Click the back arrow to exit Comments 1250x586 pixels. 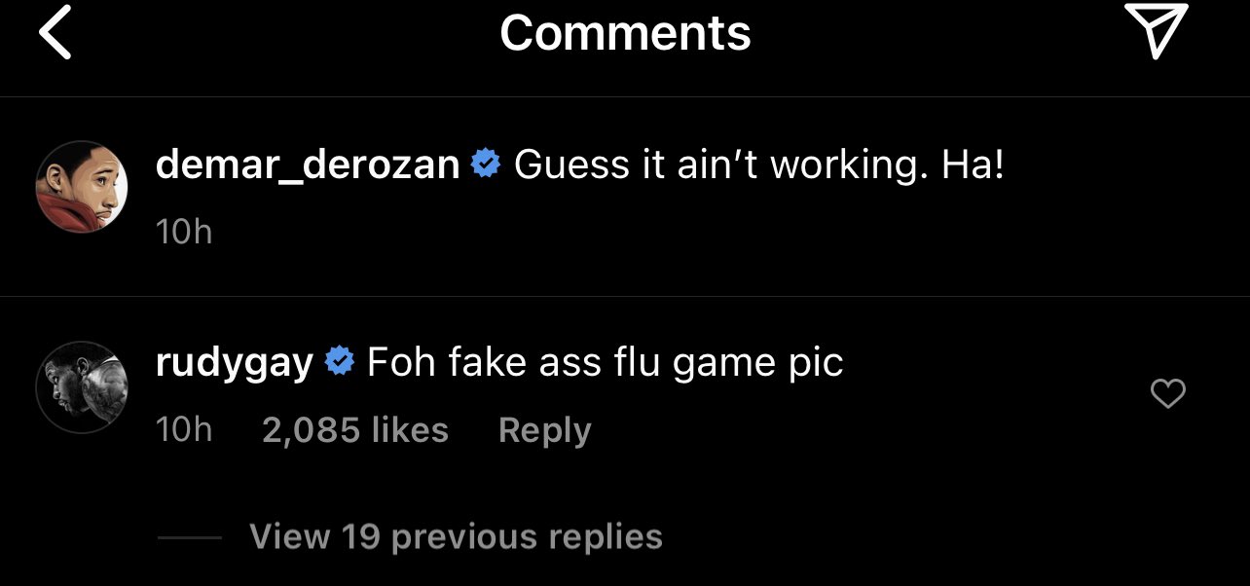click(55, 32)
